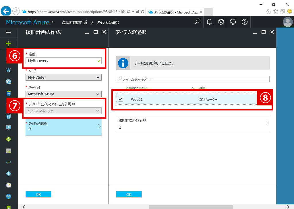Open Monitor gauge icon in sidebar
294x209 pixels.
click(x=9, y=185)
